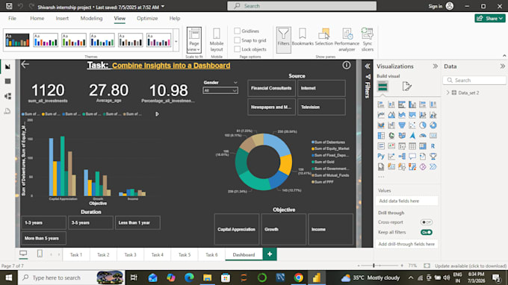Select the Television source slicer button
Image resolution: width=508 pixels, height=285 pixels.
point(321,107)
